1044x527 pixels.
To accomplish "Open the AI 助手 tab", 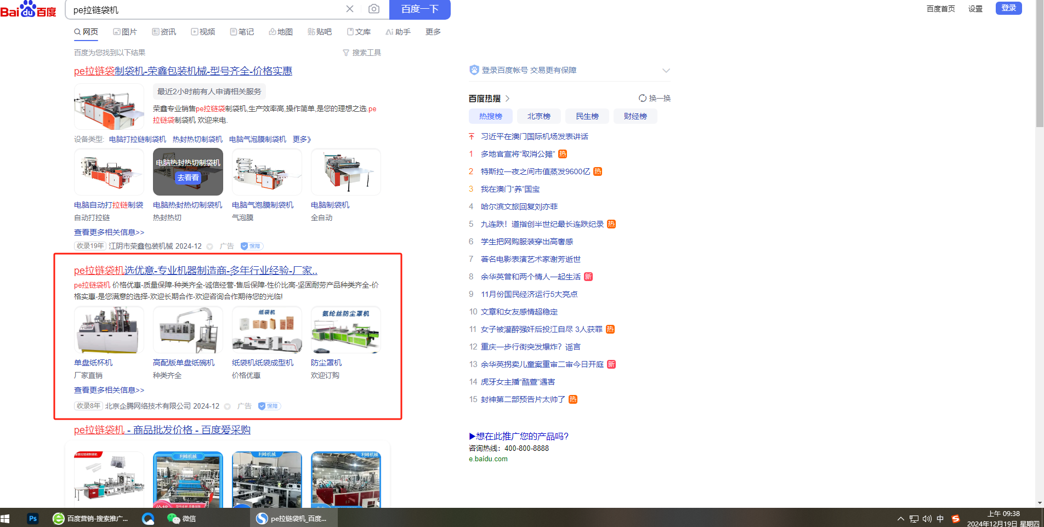I will (398, 32).
